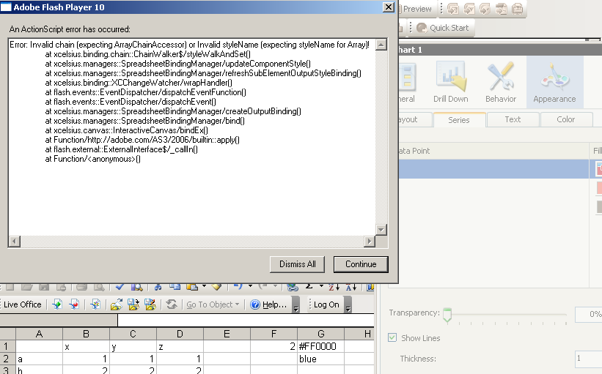Open the AutoSum dropdown arrow
602x374 pixels.
click(321, 286)
